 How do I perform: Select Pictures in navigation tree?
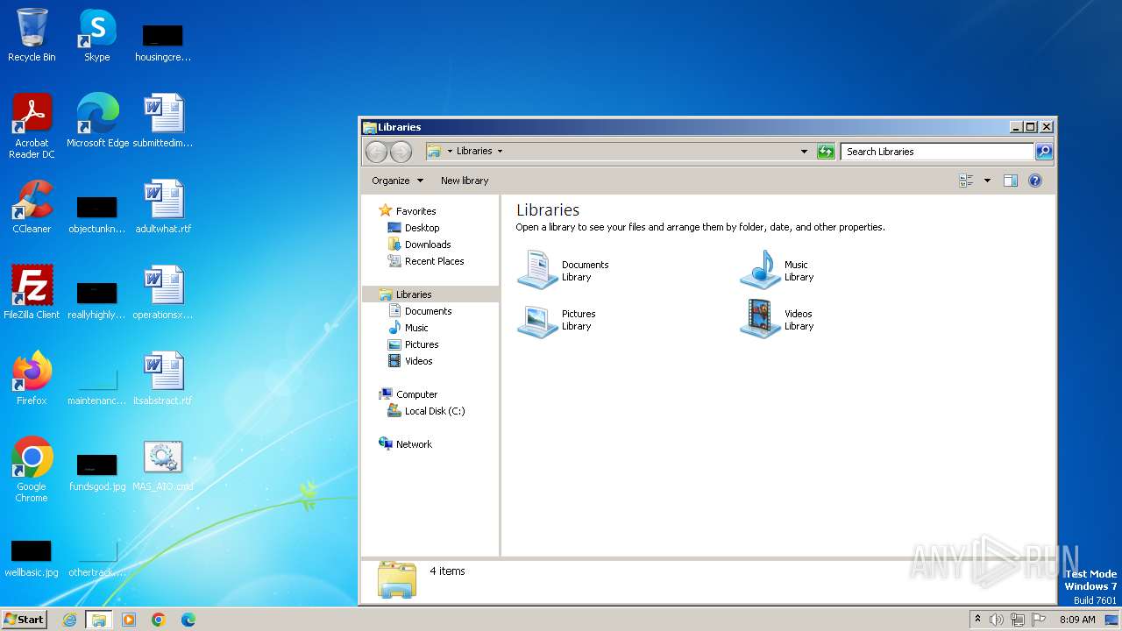point(422,344)
